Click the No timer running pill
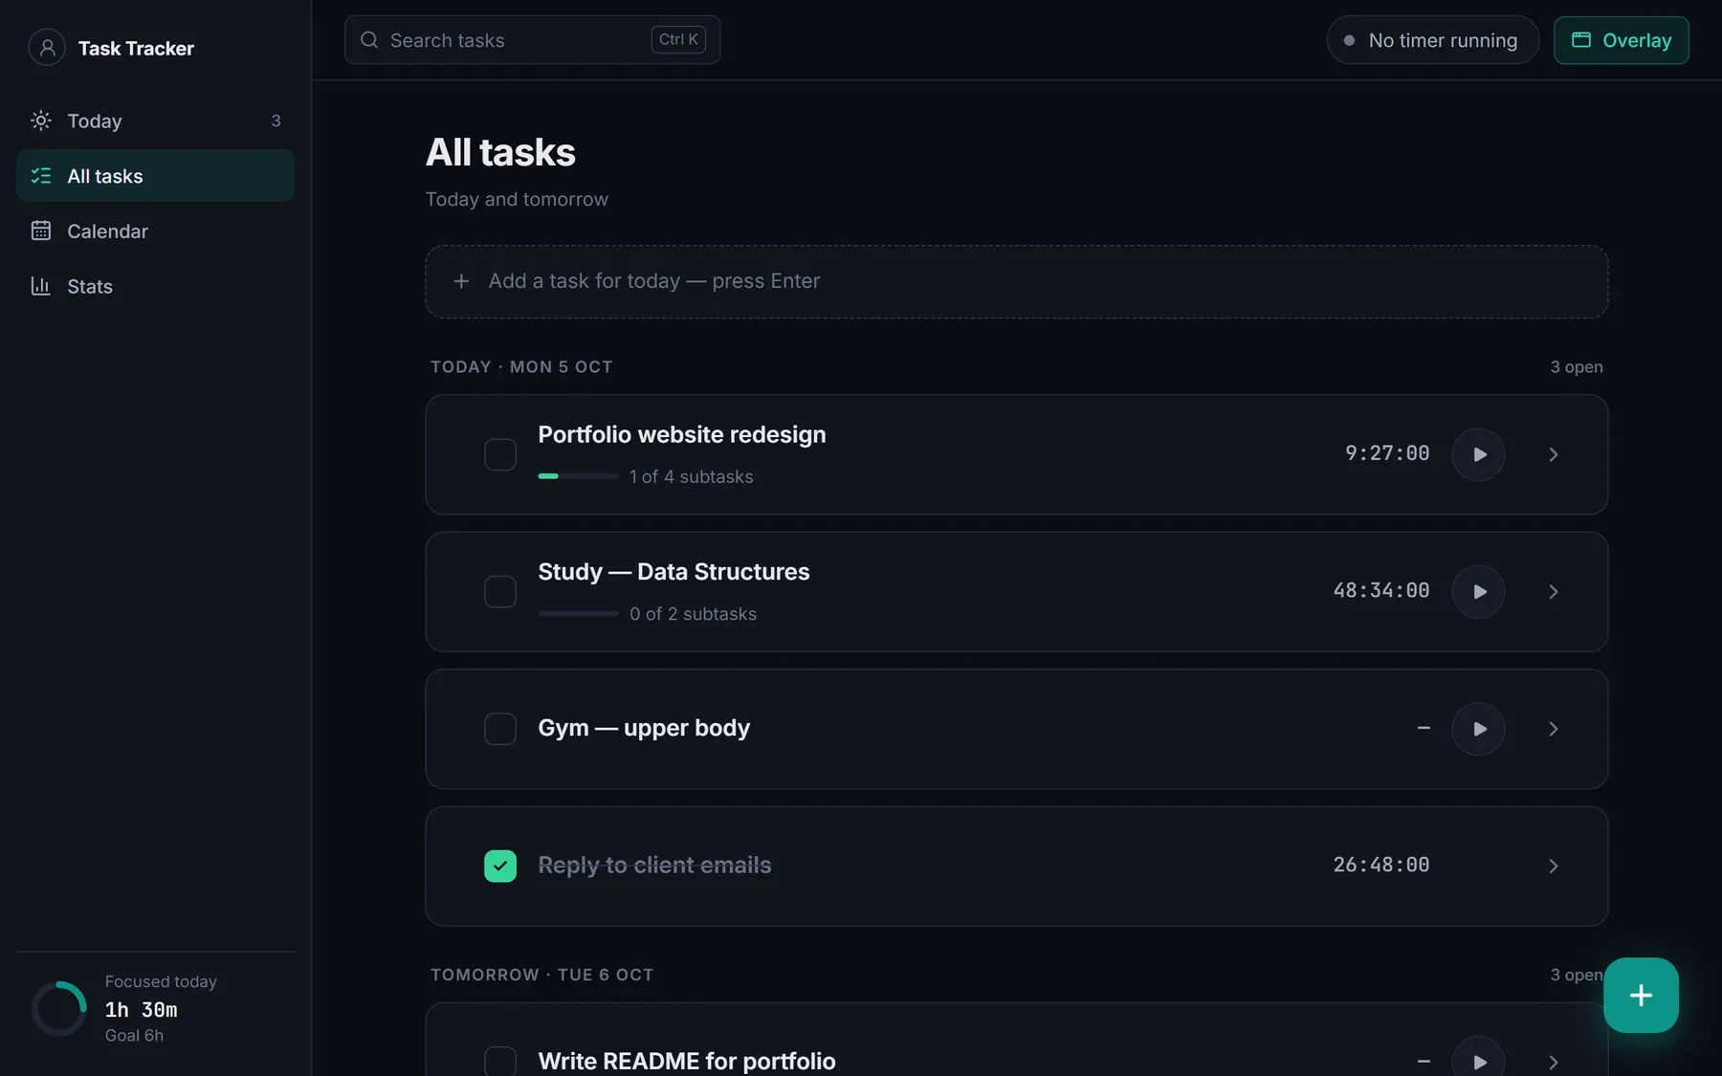 click(1432, 40)
